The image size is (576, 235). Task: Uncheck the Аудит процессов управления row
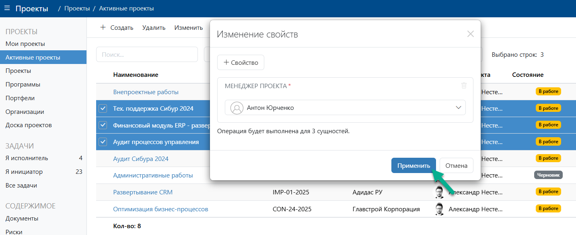pyautogui.click(x=103, y=142)
